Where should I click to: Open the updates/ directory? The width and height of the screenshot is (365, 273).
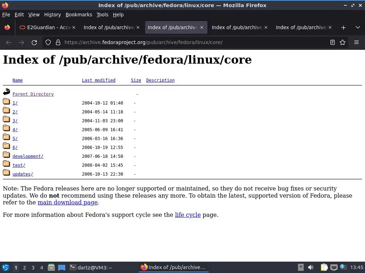coord(23,174)
